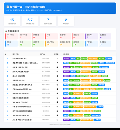Click 周末招商 tag in row 10
120x130 pixels.
point(94,98)
